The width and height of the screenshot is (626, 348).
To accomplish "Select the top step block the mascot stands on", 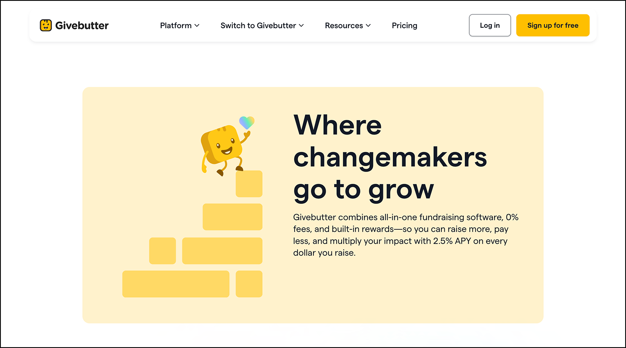I will [249, 184].
